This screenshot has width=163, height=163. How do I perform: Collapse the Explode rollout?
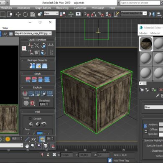[22, 88]
